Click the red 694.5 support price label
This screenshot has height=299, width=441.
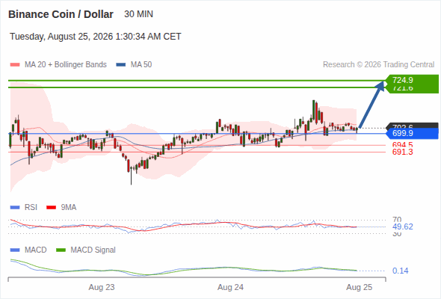(402, 145)
